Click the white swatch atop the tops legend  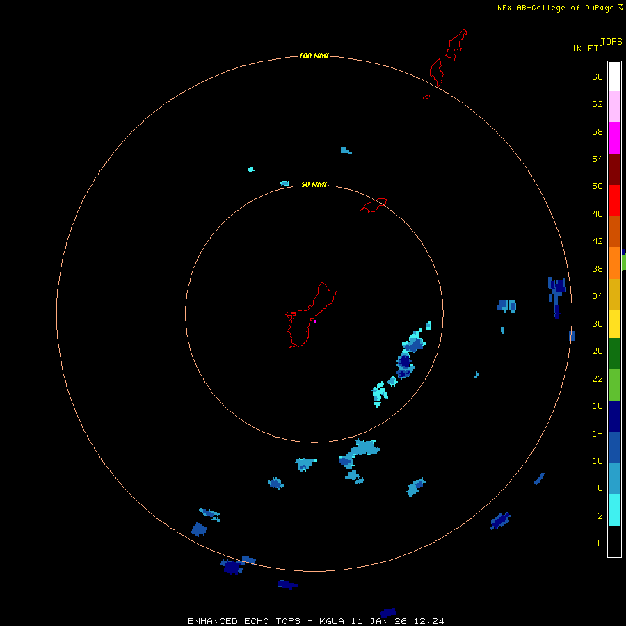614,77
